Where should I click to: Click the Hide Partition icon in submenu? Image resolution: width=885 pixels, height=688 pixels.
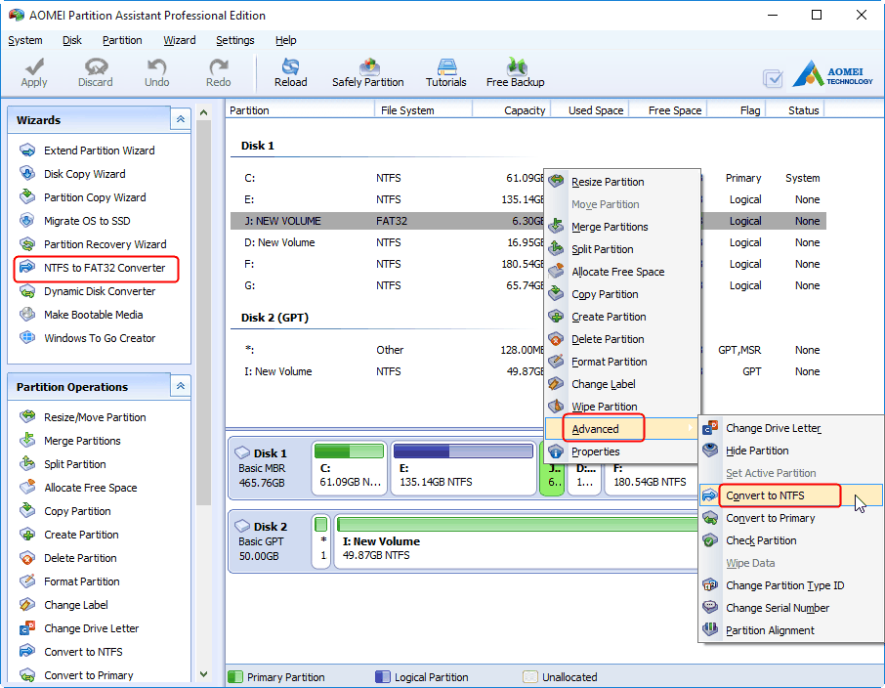point(710,451)
